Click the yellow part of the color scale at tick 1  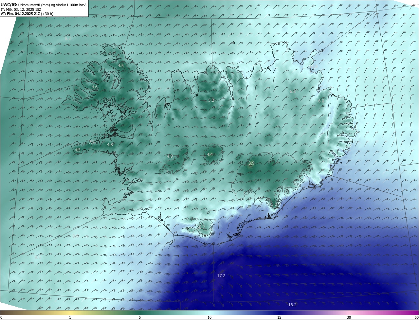pyautogui.click(x=70, y=313)
